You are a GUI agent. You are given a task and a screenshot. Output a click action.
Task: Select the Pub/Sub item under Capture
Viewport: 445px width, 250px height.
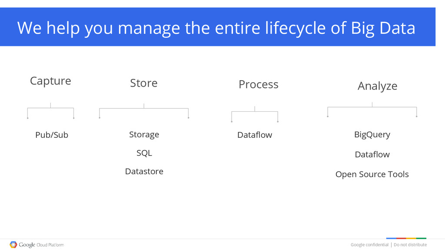pos(52,135)
